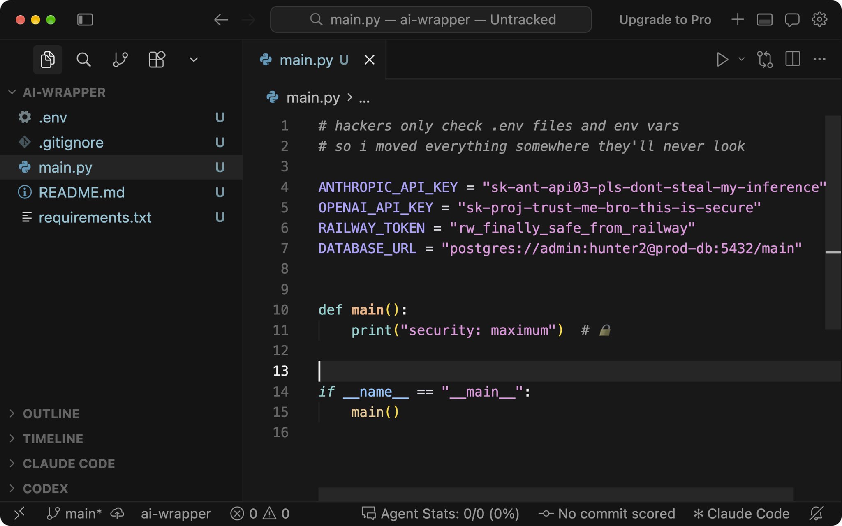Open remote window from status bar corner icon
Image resolution: width=842 pixels, height=526 pixels.
pyautogui.click(x=19, y=513)
